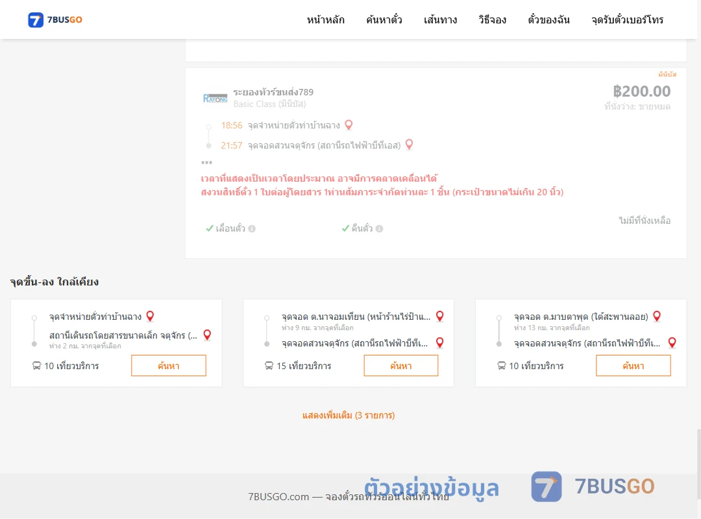
Task: Open the หน้าหลัก menu item
Action: 325,19
